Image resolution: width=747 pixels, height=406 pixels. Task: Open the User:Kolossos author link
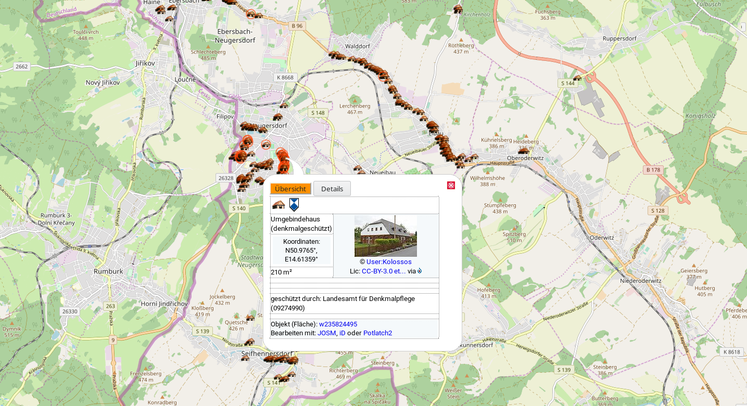click(x=388, y=262)
